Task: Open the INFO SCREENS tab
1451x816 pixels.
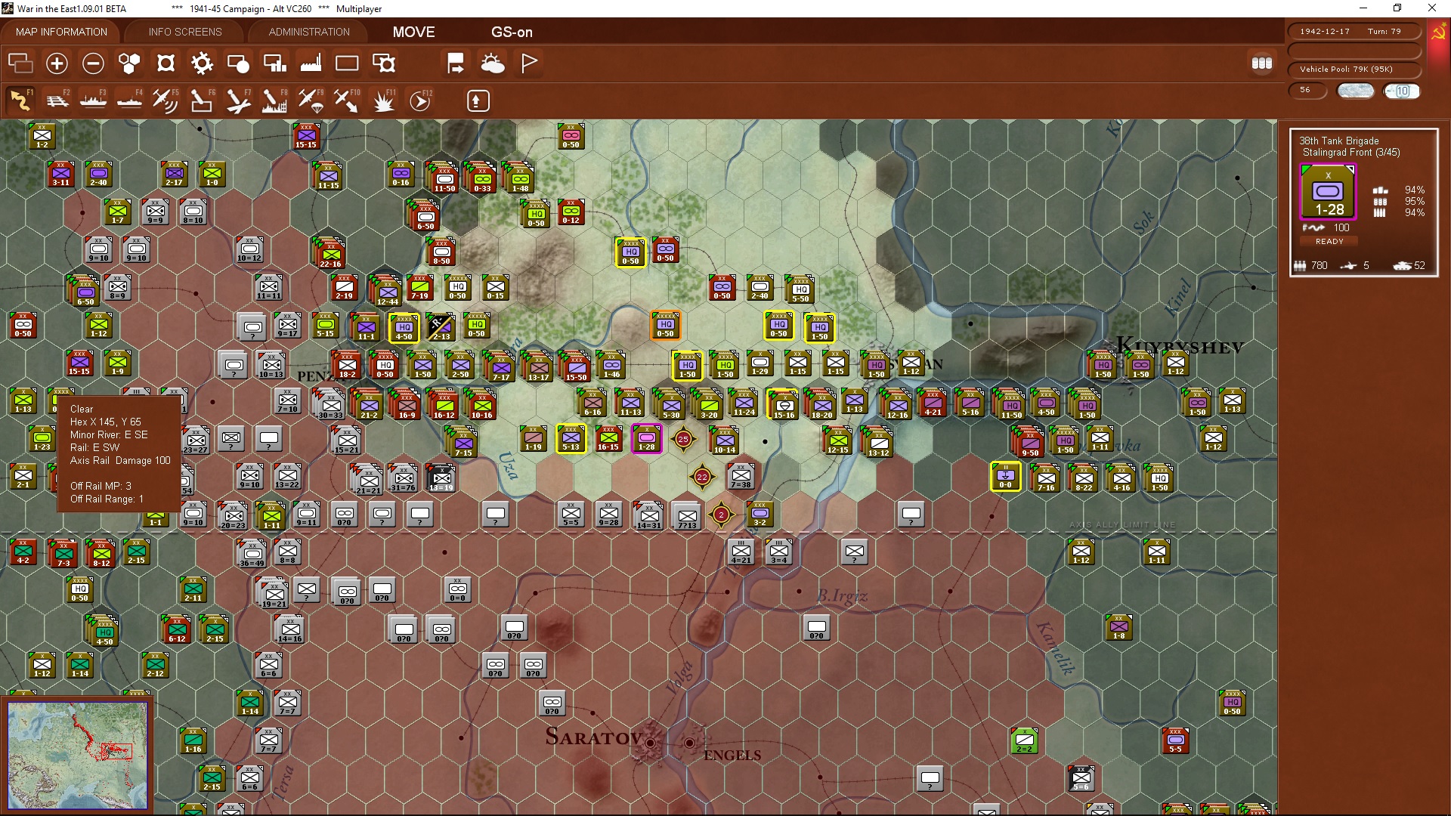Action: (x=185, y=32)
